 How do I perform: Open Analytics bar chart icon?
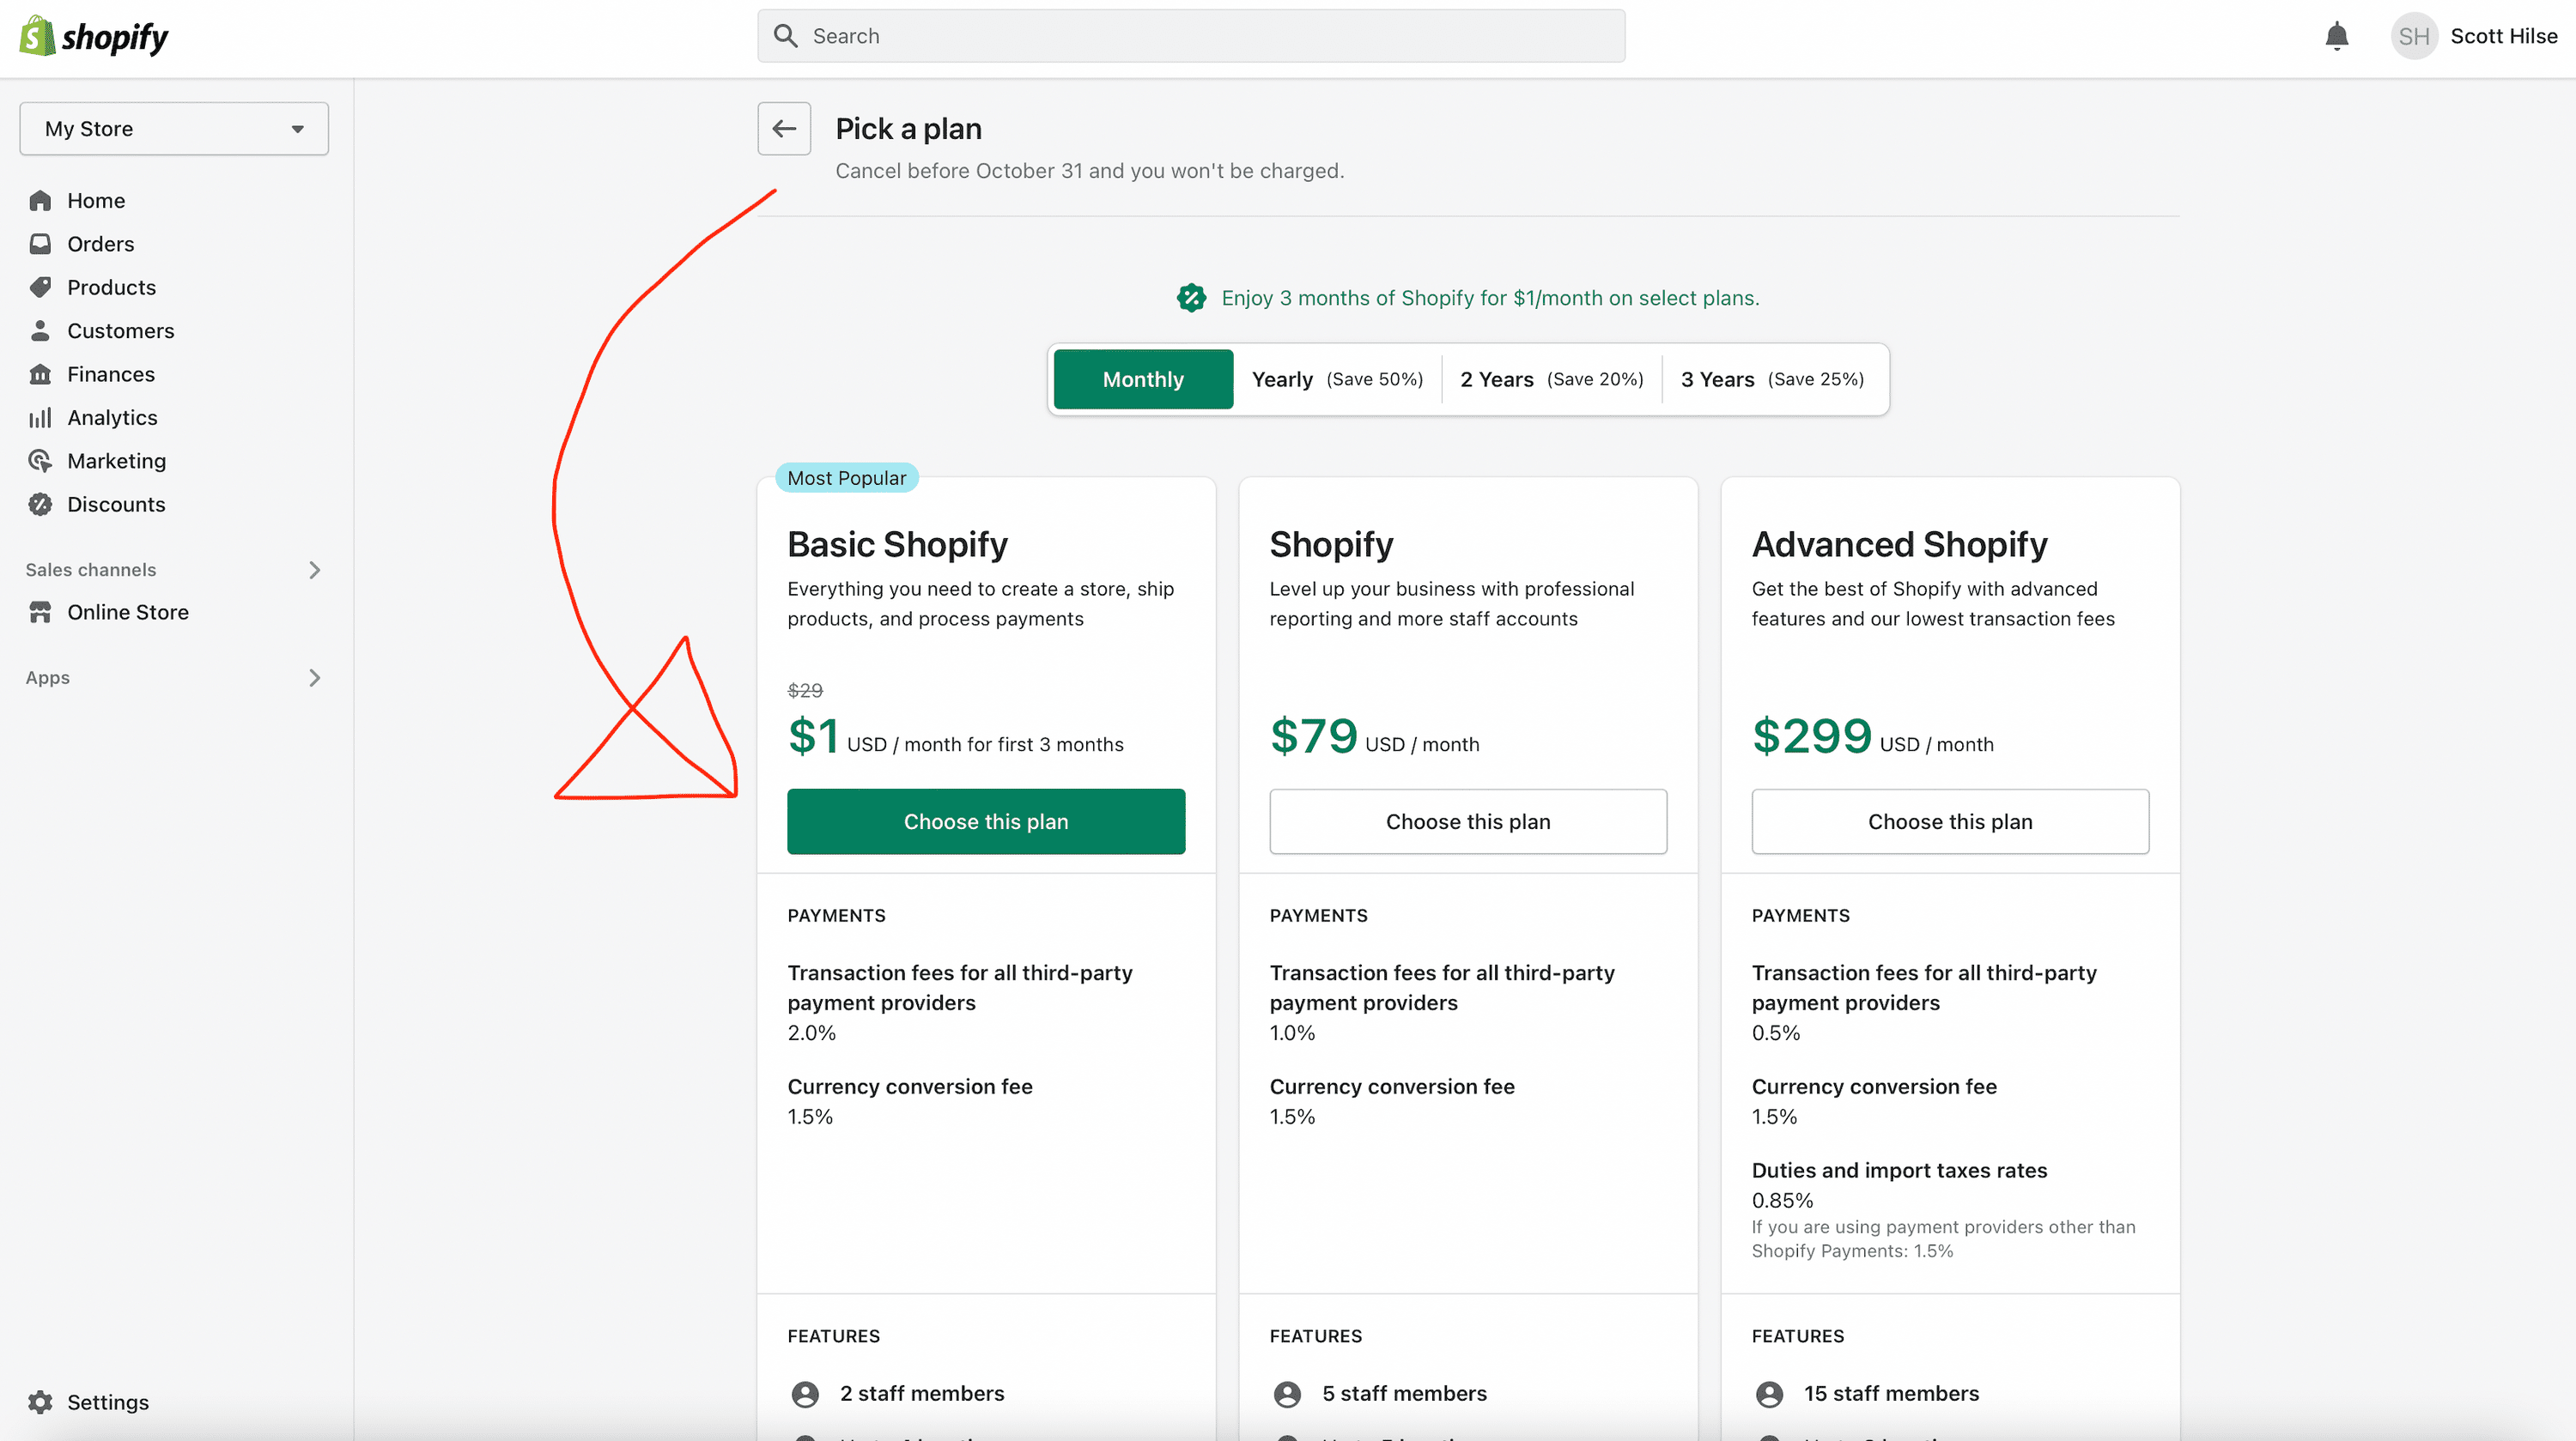coord(40,418)
